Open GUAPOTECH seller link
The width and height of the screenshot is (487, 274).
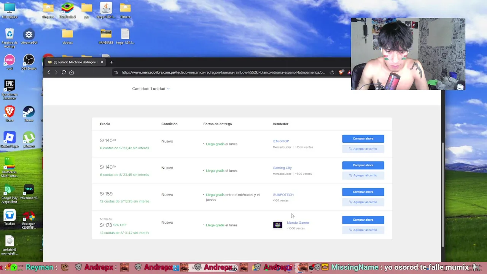pyautogui.click(x=283, y=194)
